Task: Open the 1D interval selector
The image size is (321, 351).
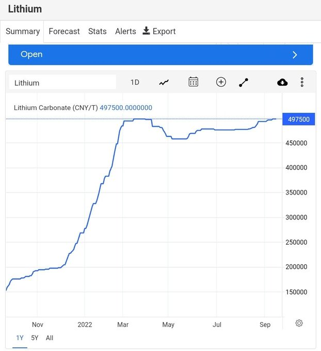Action: [135, 83]
